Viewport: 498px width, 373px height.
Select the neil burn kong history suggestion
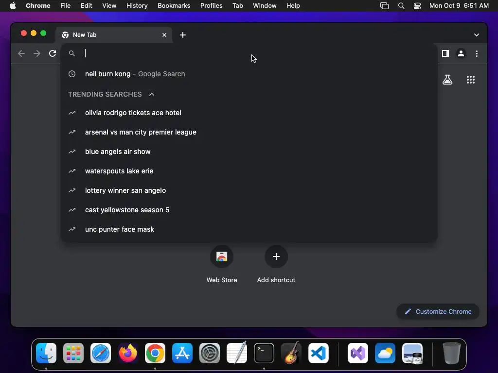click(x=249, y=74)
